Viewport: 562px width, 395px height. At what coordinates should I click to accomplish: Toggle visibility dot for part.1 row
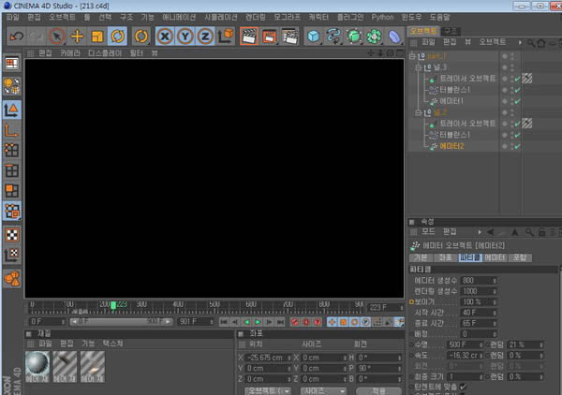point(505,56)
